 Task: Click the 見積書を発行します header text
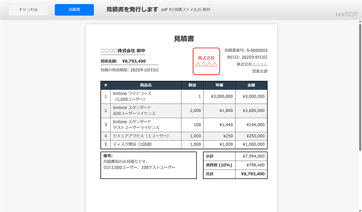132,9
